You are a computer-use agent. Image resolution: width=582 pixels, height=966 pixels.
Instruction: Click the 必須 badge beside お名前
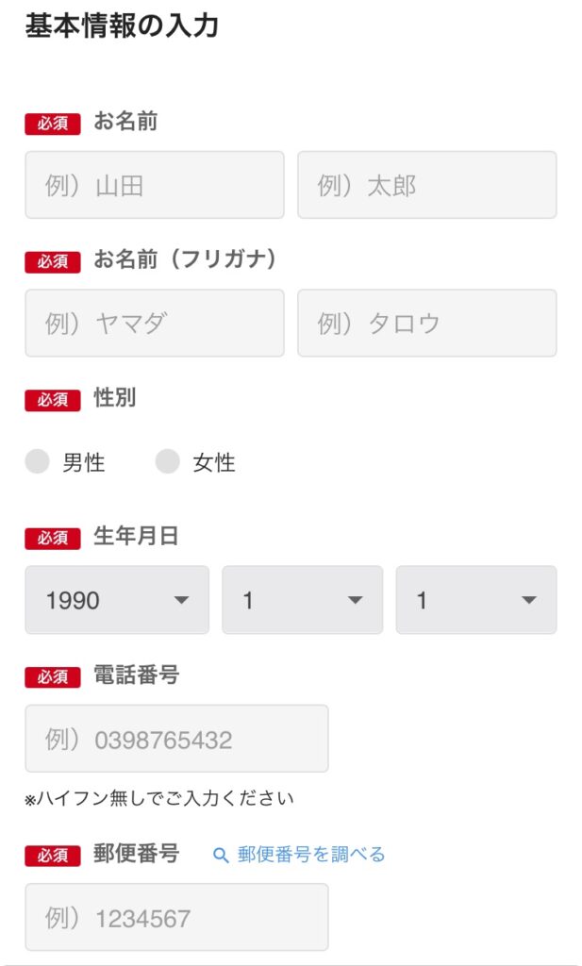coord(53,124)
